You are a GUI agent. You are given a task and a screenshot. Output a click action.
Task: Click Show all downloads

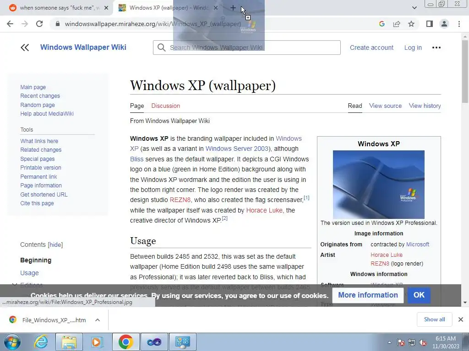[434, 319]
